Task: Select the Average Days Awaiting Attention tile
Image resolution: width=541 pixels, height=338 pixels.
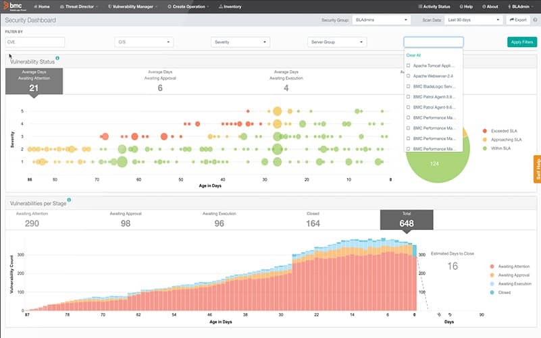Action: coord(34,81)
